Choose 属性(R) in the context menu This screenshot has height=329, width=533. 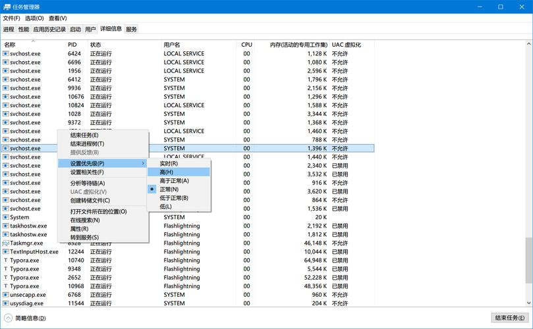tap(103, 229)
